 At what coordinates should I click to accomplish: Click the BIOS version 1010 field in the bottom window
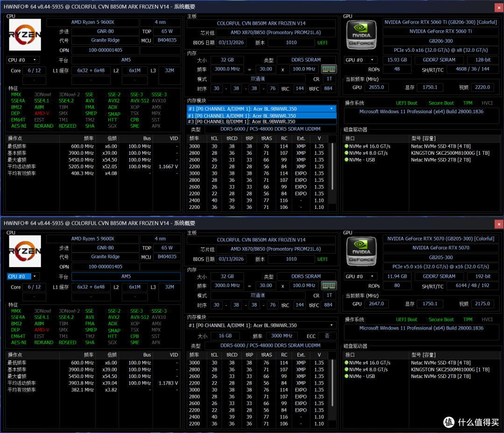click(291, 259)
